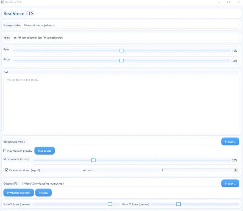The height and width of the screenshot is (211, 243).
Task: Browse for a background music file
Action: 230,142
